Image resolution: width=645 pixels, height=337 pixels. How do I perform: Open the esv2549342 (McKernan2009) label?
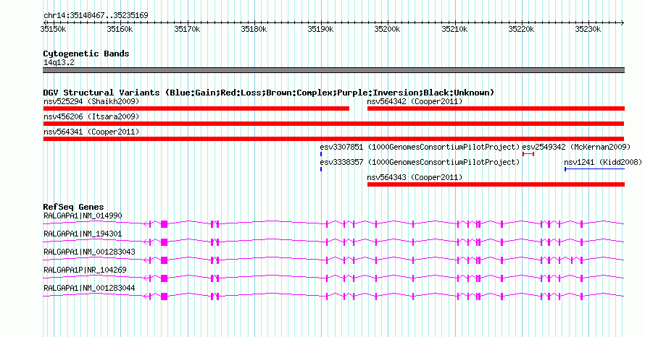[576, 147]
